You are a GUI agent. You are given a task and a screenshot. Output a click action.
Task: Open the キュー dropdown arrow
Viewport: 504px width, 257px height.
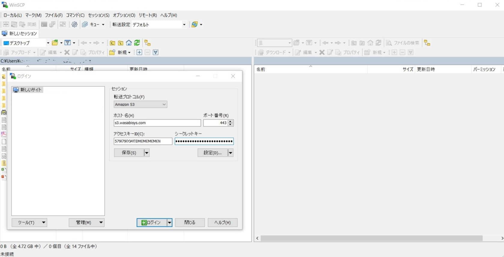103,25
